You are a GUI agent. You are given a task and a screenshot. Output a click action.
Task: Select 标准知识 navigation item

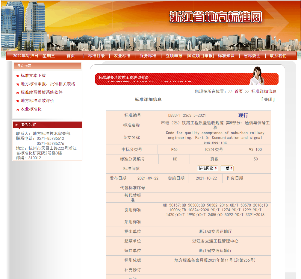(226, 56)
